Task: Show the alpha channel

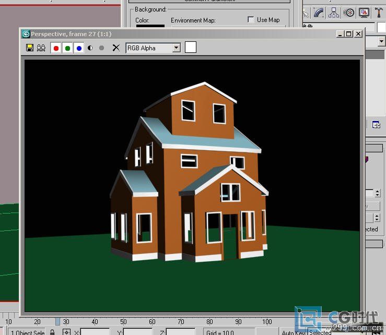Action: point(90,48)
